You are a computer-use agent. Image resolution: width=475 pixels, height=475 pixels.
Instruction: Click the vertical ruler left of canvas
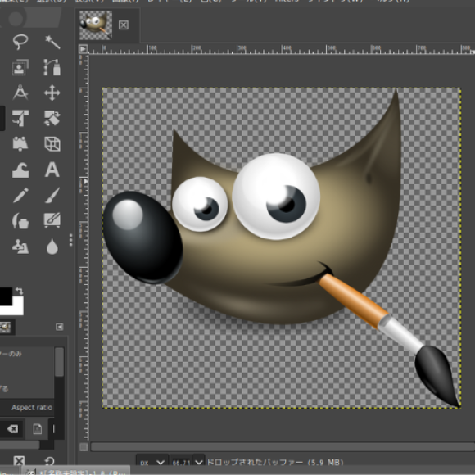click(84, 247)
